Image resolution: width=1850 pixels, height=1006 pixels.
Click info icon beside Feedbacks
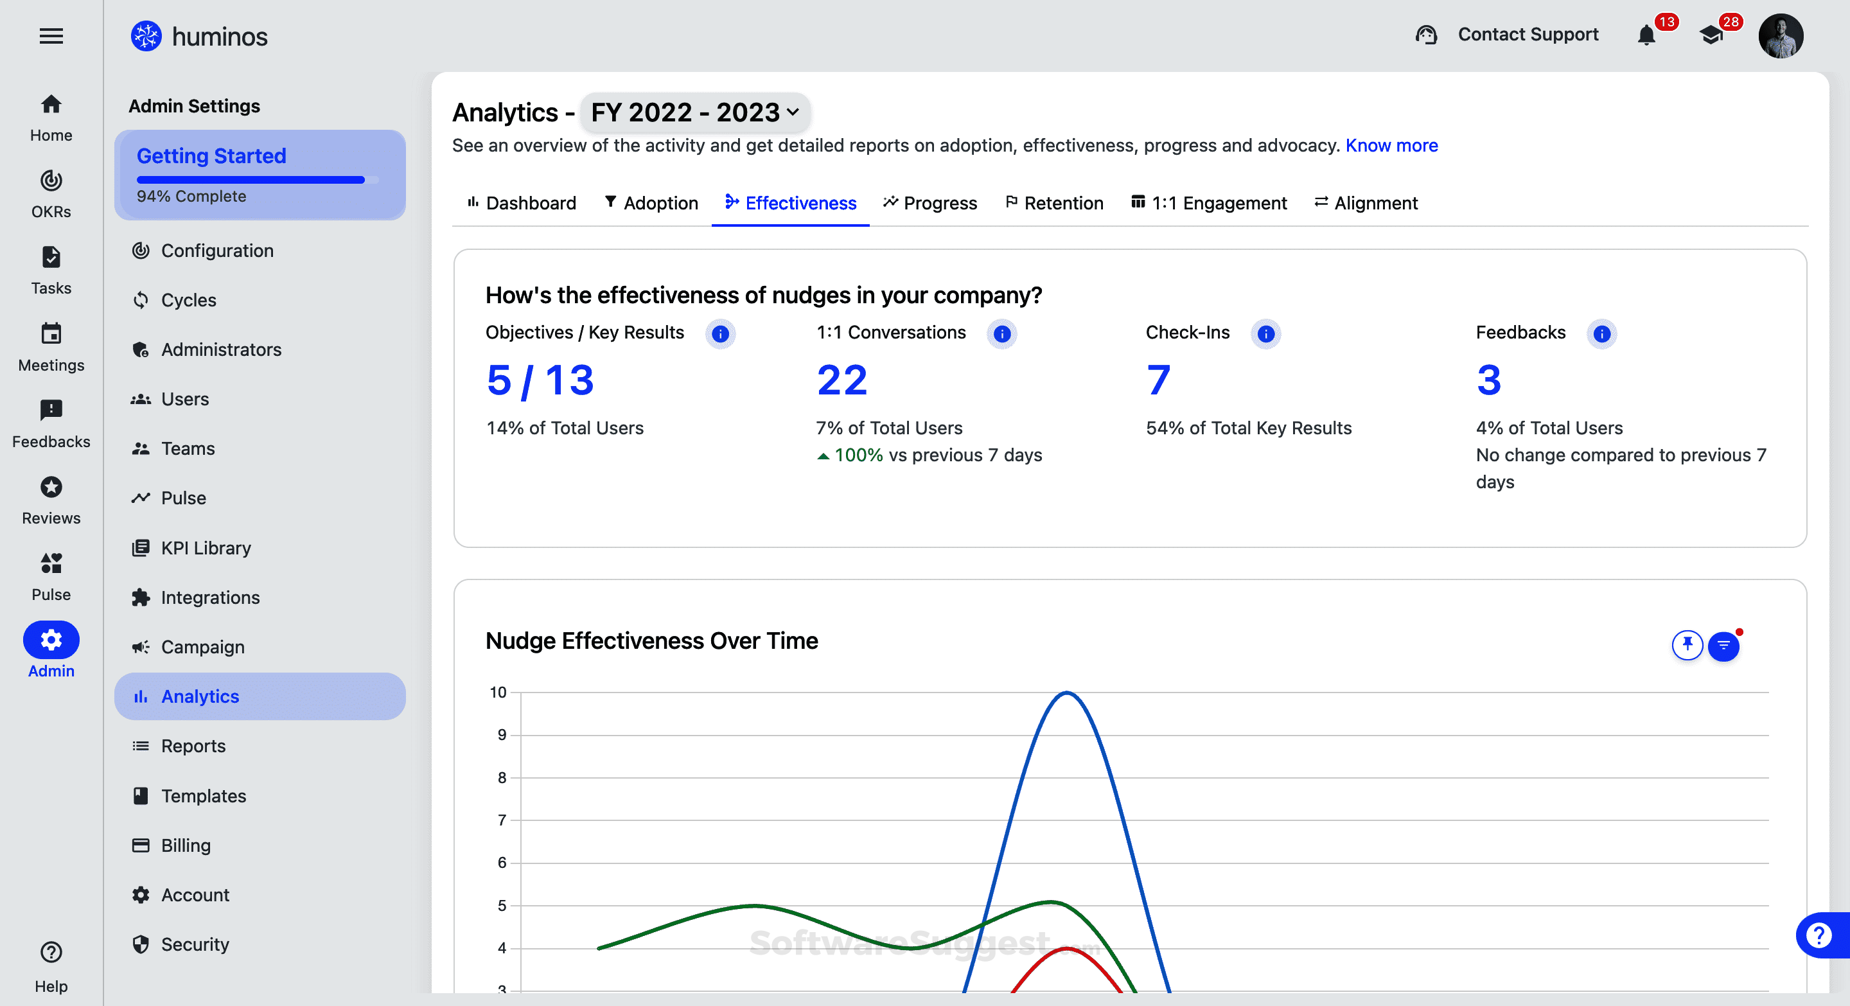click(x=1601, y=334)
